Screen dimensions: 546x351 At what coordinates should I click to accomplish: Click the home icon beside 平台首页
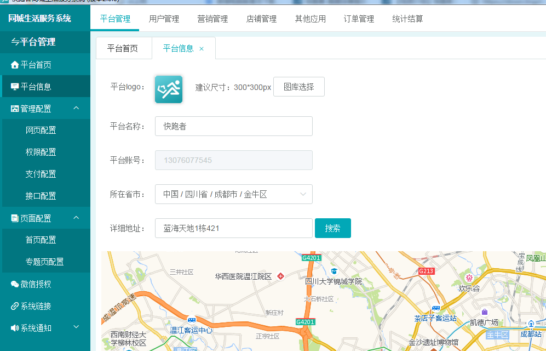15,65
